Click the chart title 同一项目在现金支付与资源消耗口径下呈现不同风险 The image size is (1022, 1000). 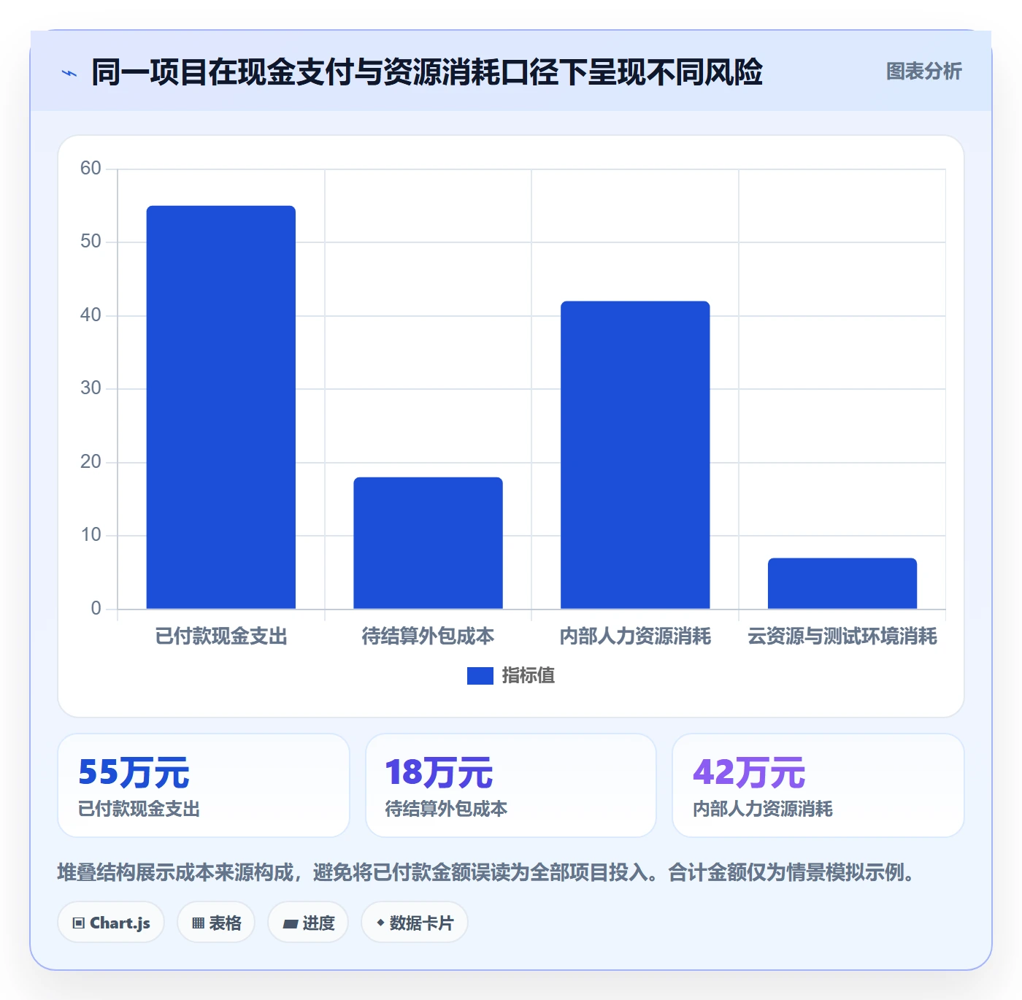(x=427, y=72)
